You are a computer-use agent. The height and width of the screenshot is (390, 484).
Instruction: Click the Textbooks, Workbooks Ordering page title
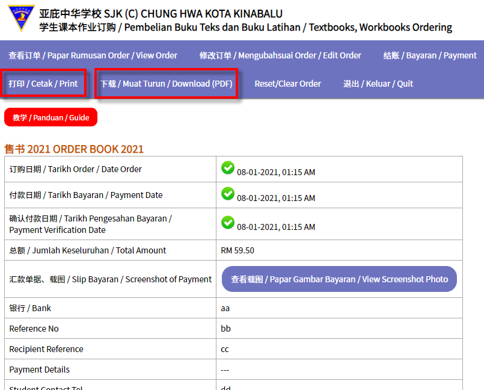click(x=245, y=28)
